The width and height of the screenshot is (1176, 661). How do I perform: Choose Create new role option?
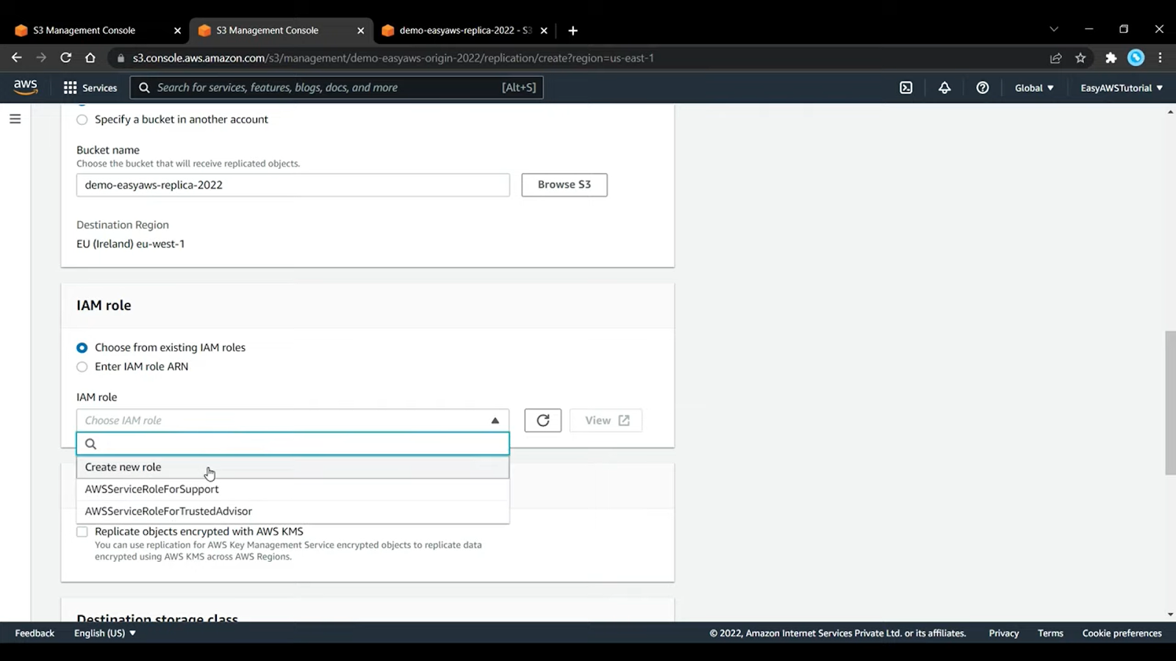click(x=293, y=467)
